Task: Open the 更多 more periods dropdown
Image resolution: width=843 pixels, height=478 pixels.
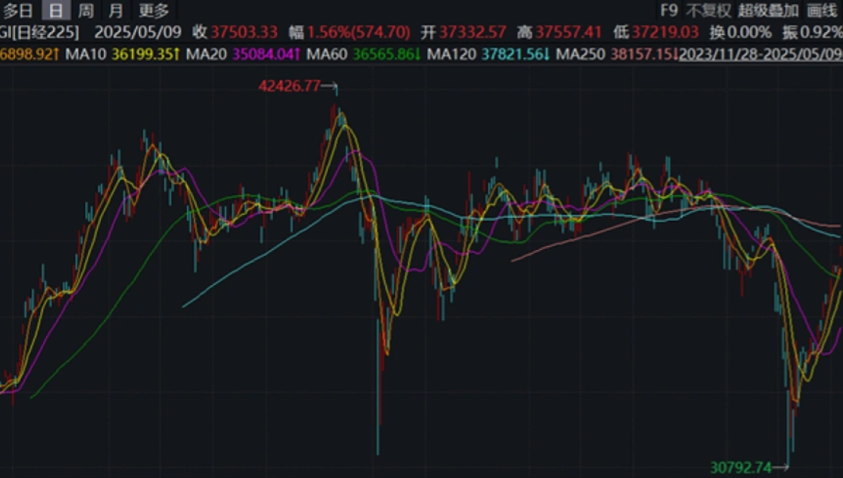Action: (x=153, y=11)
